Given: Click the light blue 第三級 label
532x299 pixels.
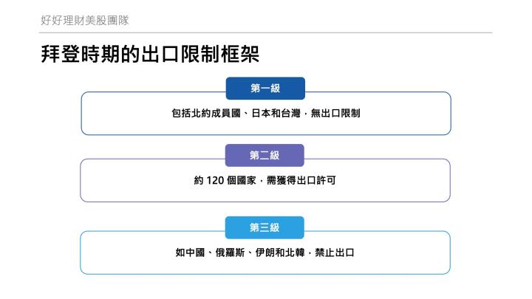Looking at the screenshot, I should click(265, 227).
